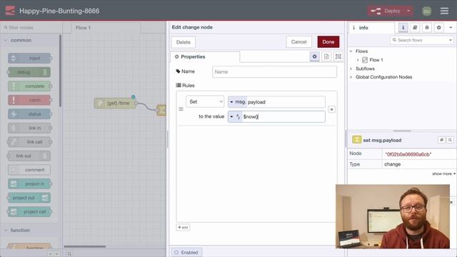Screen dimensions: 457x257
Task: Select the inject palette node
Action: pos(29,59)
